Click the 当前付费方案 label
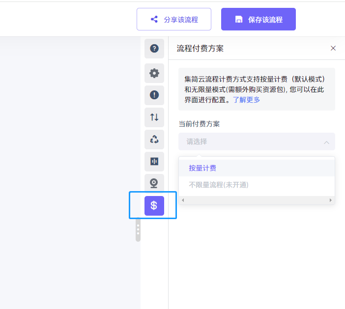 click(x=199, y=124)
